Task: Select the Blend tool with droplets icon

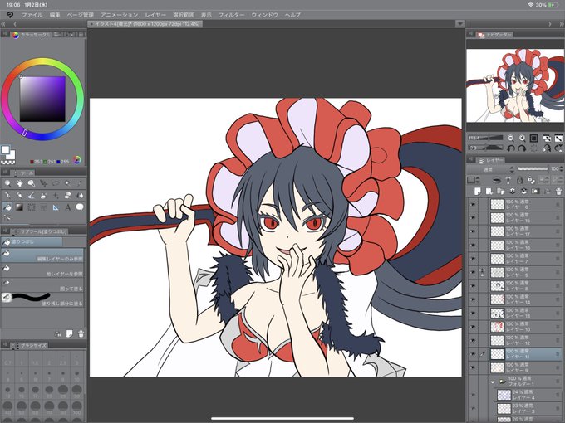Action: tap(80, 195)
